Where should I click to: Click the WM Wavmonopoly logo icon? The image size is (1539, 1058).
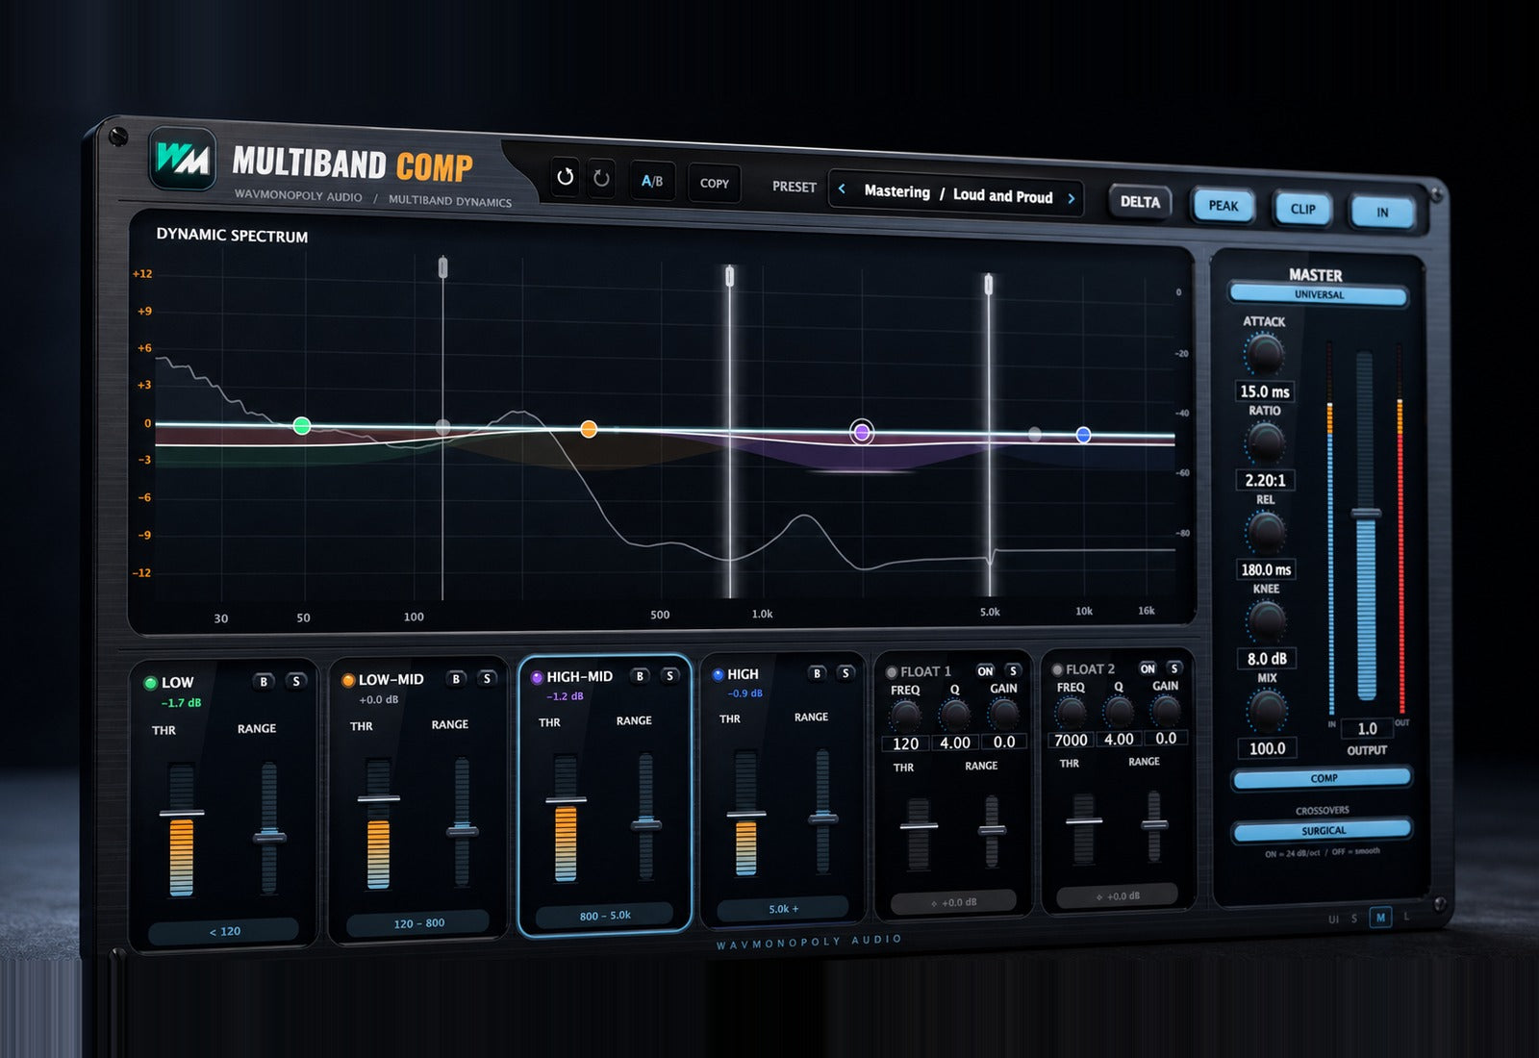pos(183,158)
